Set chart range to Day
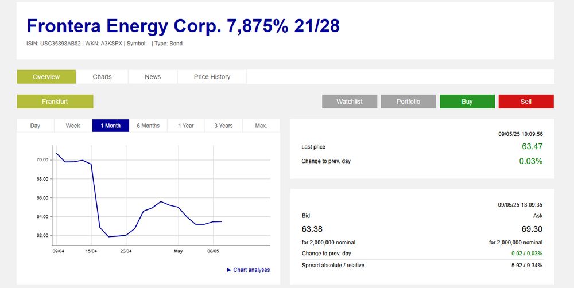This screenshot has width=574, height=288. tap(35, 126)
